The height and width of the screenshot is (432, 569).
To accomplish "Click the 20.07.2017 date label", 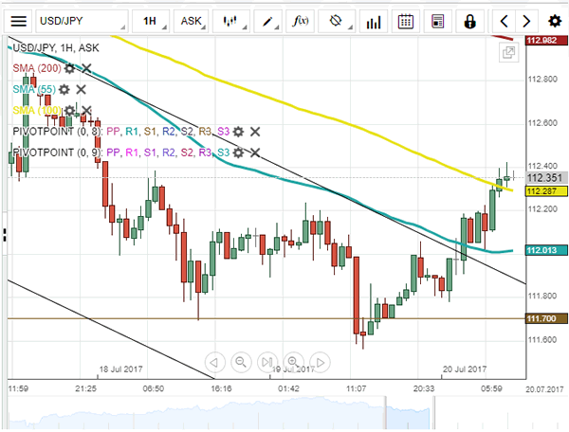I will [544, 389].
